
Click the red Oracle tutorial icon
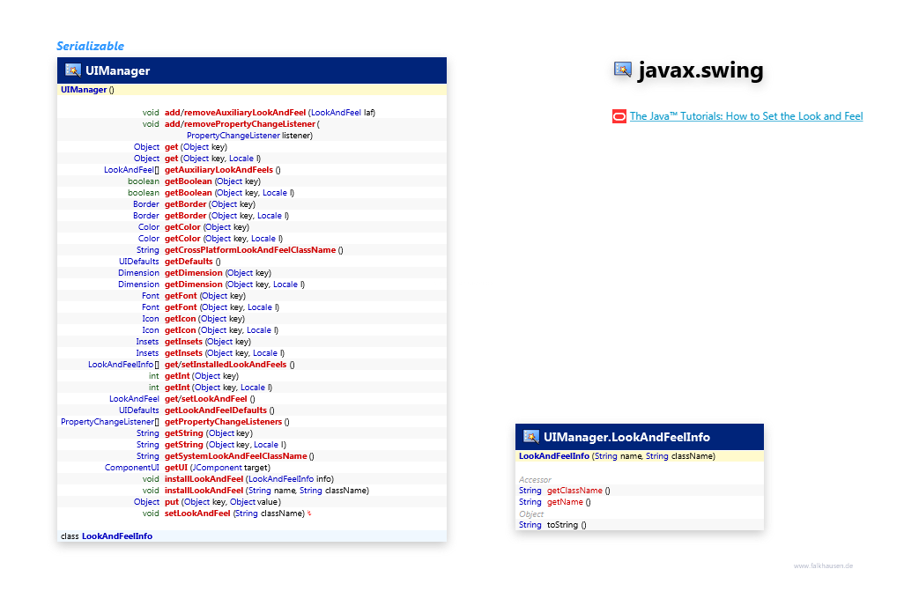pos(619,116)
